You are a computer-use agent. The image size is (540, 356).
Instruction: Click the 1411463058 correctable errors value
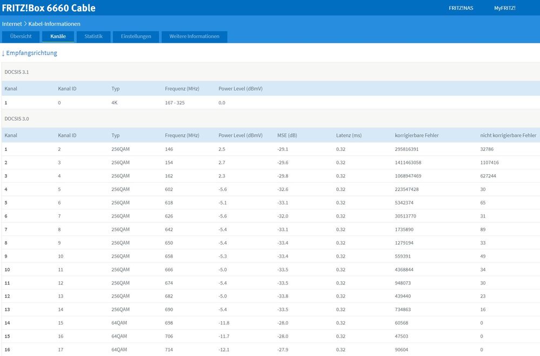[x=409, y=162]
